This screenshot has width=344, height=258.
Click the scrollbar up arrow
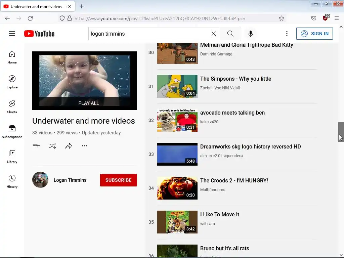341,27
